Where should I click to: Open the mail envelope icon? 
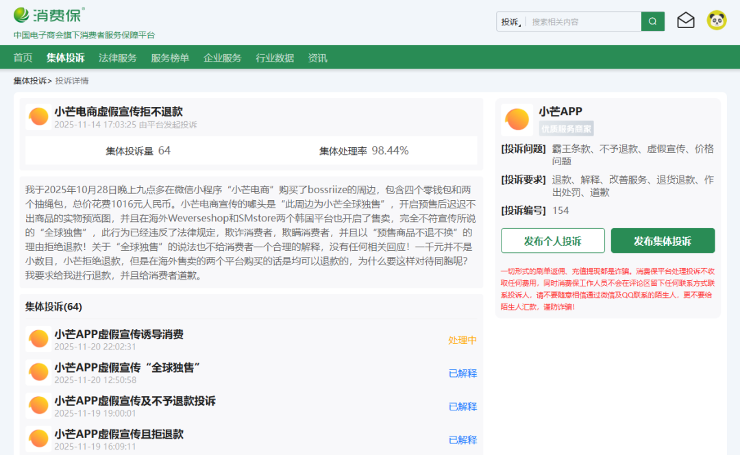685,21
